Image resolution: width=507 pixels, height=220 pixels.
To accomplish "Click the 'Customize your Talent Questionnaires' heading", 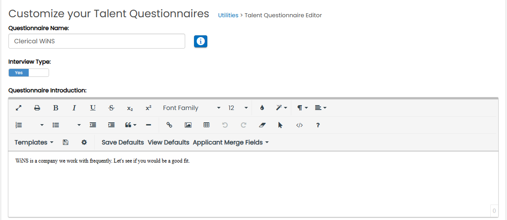I will 109,14.
